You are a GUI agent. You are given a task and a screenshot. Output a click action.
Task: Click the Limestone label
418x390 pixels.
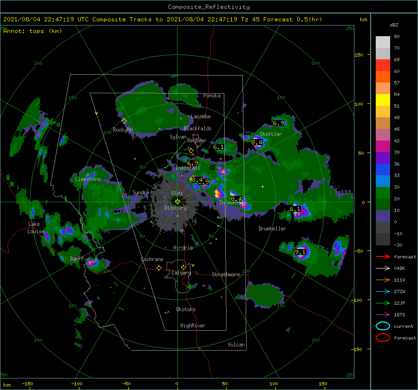click(x=88, y=179)
